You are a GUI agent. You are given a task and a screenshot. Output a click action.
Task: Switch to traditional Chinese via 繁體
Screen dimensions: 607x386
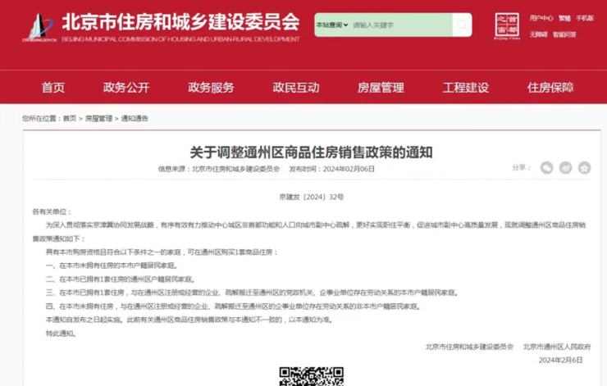point(564,17)
